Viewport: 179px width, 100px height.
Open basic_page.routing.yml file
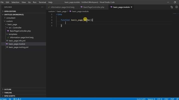pos(18,47)
